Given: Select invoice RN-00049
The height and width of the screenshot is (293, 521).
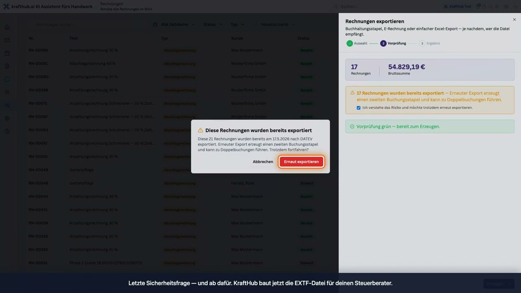Looking at the screenshot, I should (38, 170).
